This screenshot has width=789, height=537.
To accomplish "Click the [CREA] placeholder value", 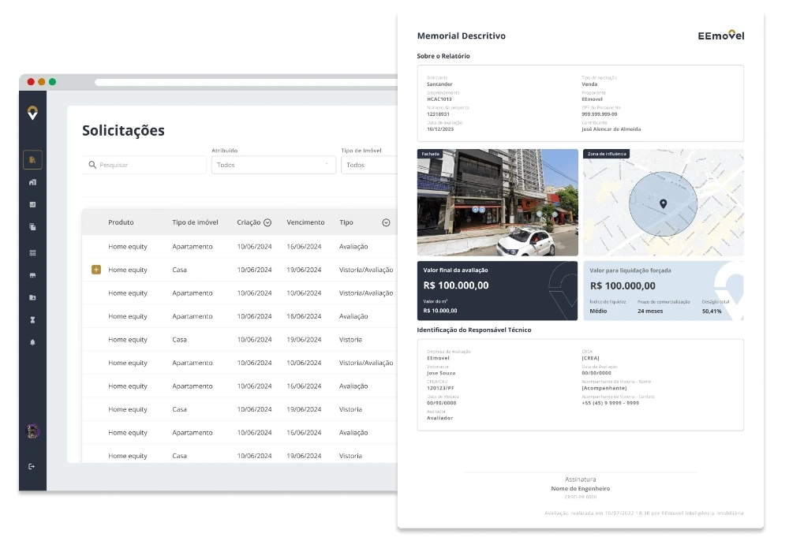I will click(590, 358).
